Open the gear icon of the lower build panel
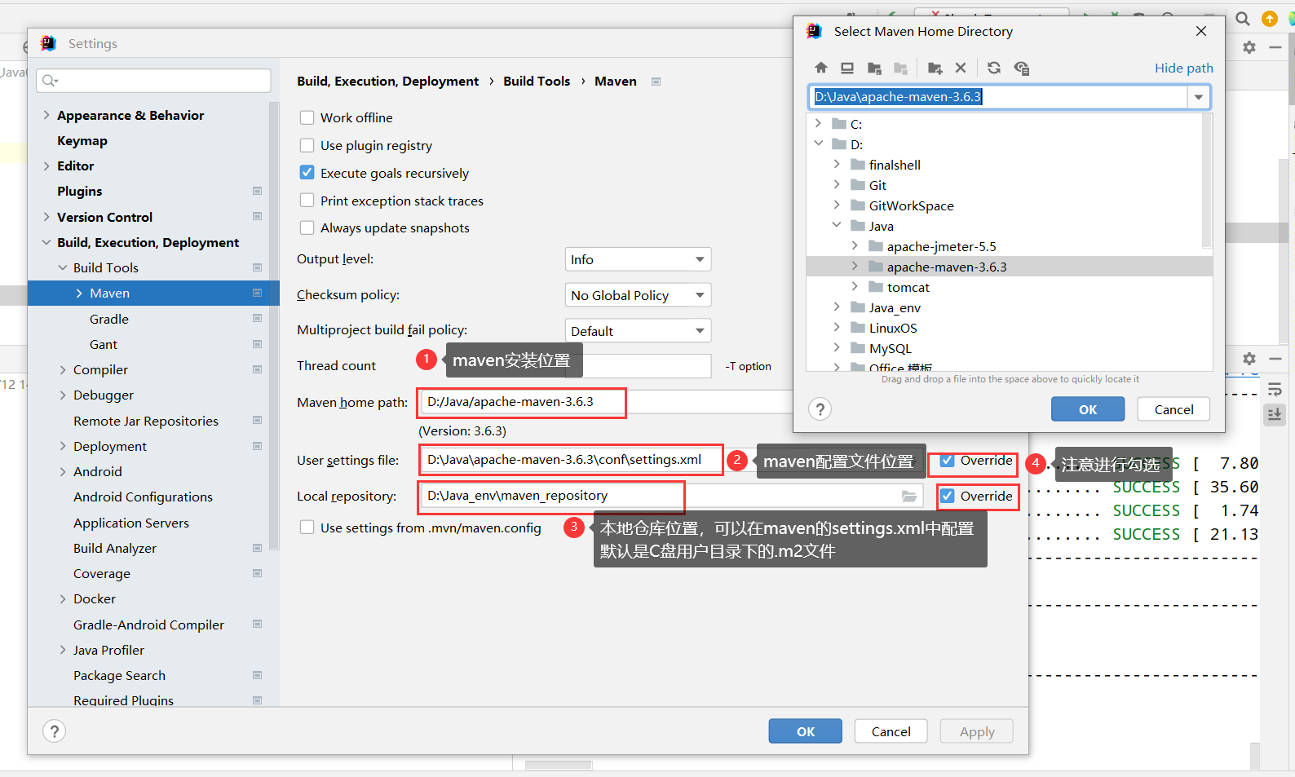 click(1249, 359)
